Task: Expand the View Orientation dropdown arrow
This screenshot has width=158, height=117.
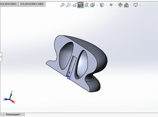Action: 97,5
